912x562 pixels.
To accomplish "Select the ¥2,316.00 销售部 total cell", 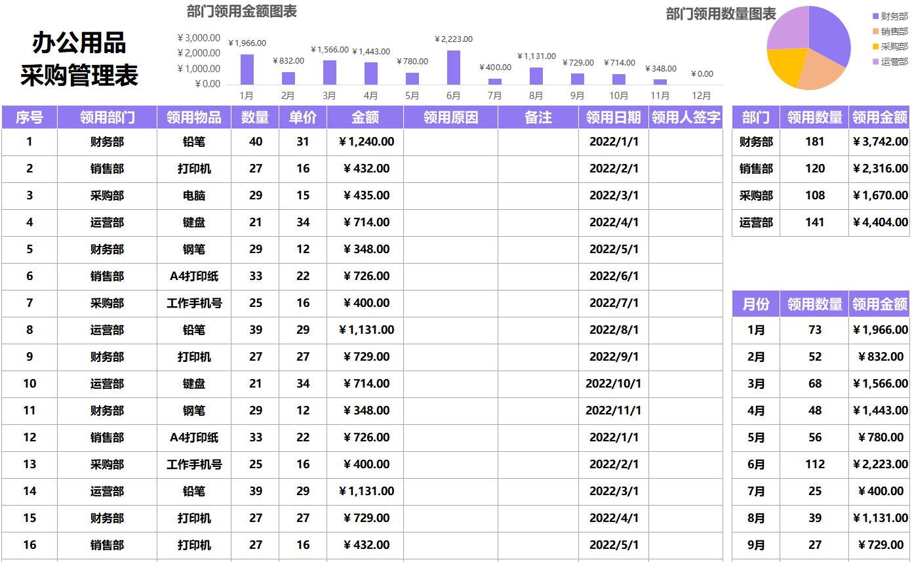I will point(880,169).
